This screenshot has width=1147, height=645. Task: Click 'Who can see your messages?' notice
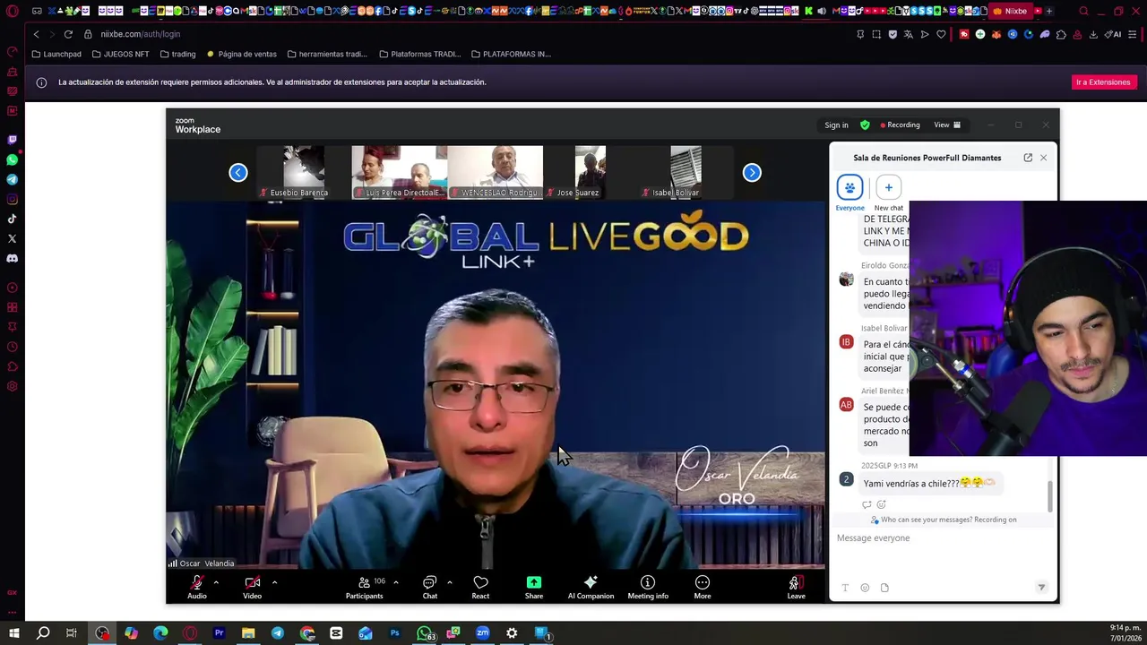click(x=944, y=520)
